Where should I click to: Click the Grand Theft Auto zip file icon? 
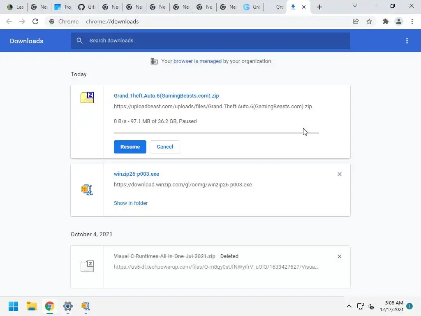87,97
